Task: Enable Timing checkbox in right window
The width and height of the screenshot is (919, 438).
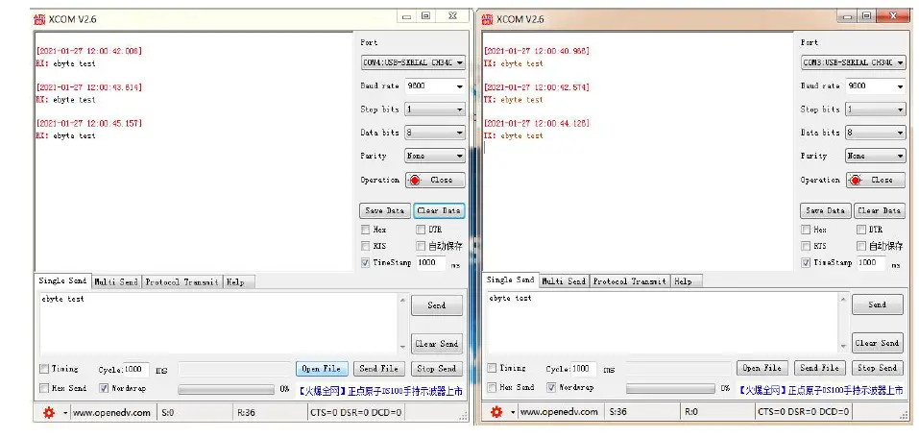Action: 492,368
